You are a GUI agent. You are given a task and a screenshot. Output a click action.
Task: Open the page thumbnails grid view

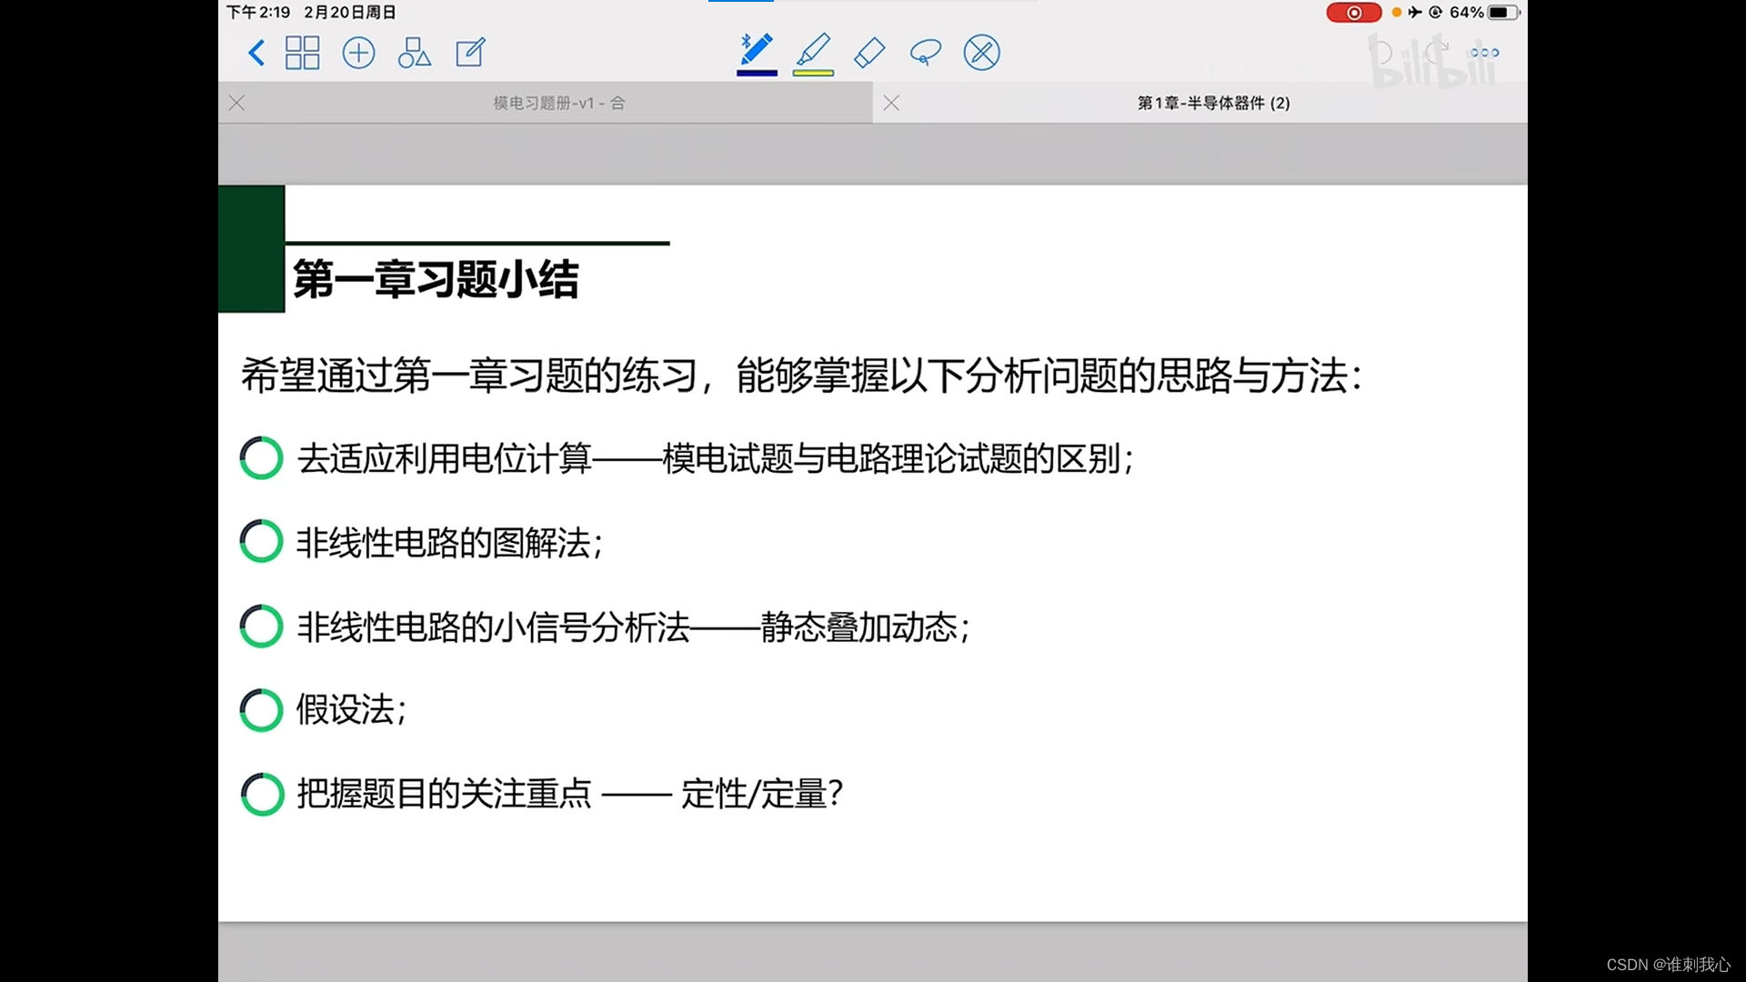[x=302, y=53]
